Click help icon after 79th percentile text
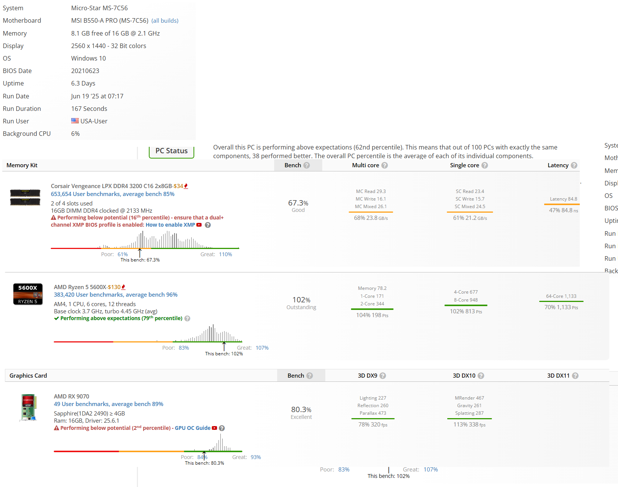The height and width of the screenshot is (487, 618). (187, 318)
